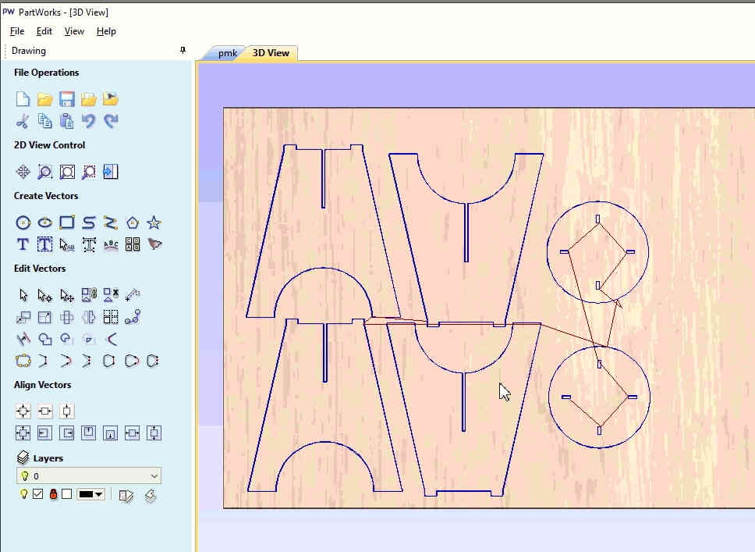The image size is (755, 552).
Task: Copy selected vectors icon
Action: 44,120
